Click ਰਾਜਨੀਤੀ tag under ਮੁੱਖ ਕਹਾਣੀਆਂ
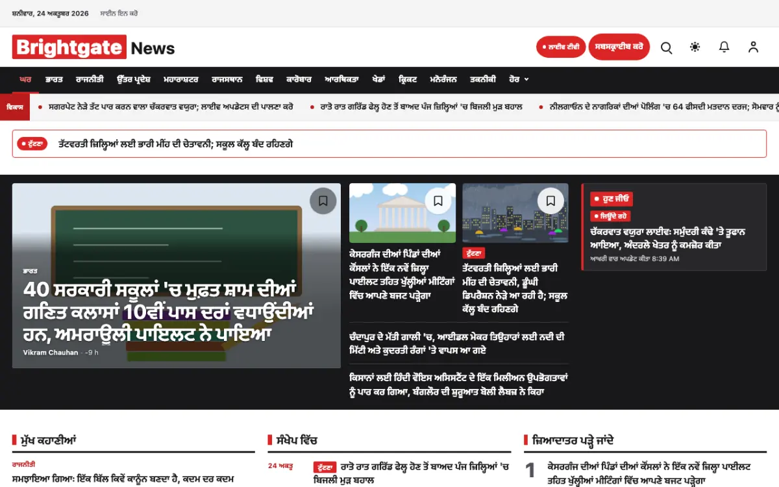Screen dimensions: 779x487 click(x=23, y=465)
